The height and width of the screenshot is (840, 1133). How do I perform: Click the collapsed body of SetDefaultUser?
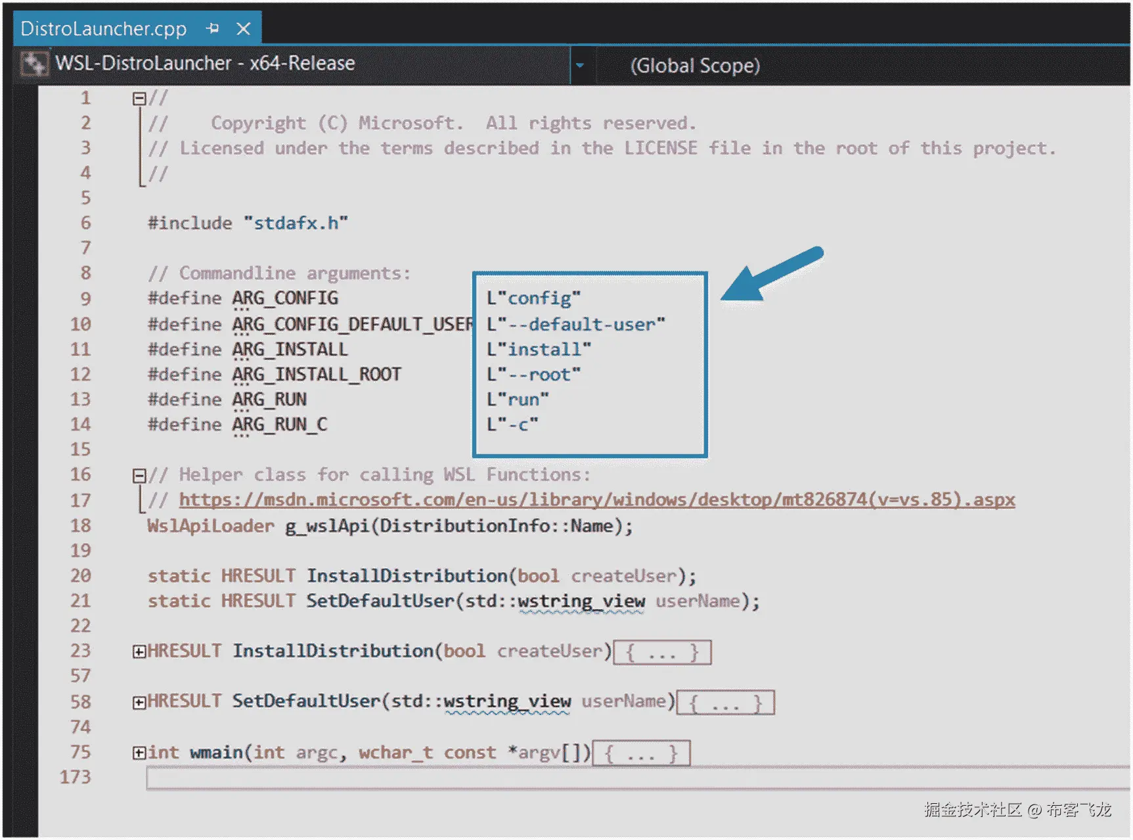725,703
